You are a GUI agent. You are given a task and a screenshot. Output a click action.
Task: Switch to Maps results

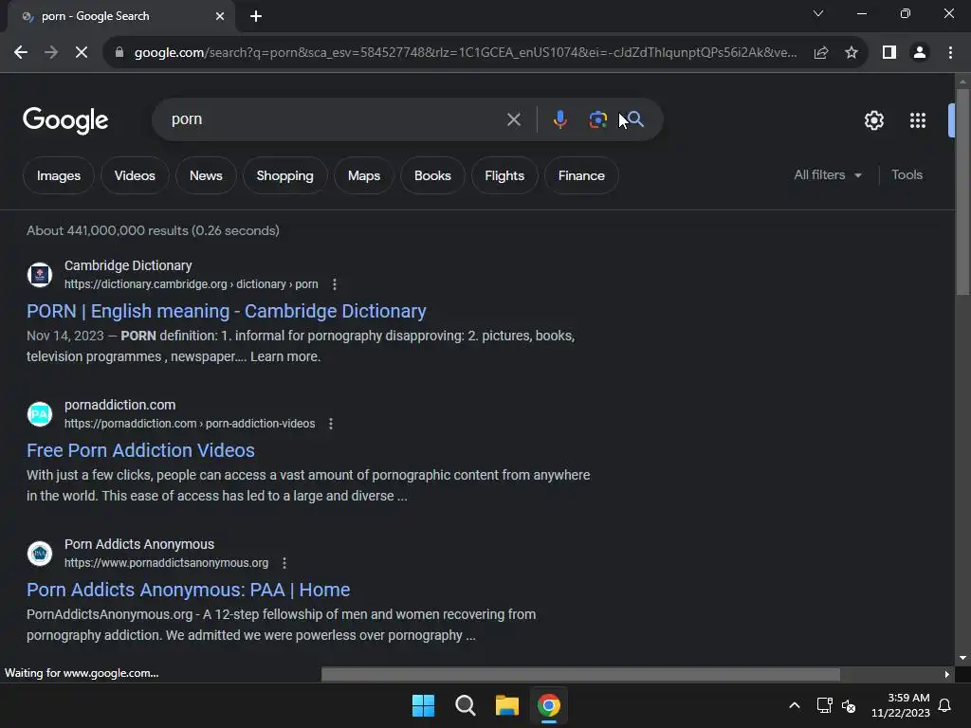coord(364,175)
